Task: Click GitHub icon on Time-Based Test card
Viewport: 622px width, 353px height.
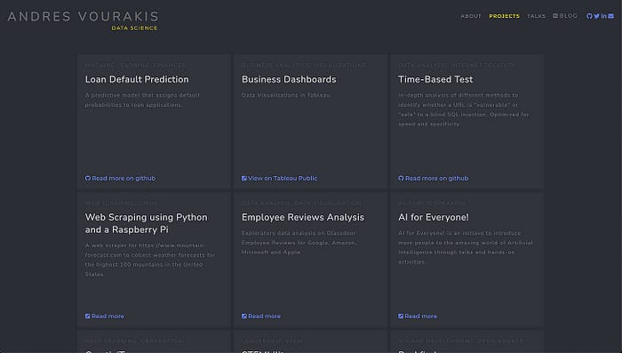Action: pyautogui.click(x=401, y=179)
